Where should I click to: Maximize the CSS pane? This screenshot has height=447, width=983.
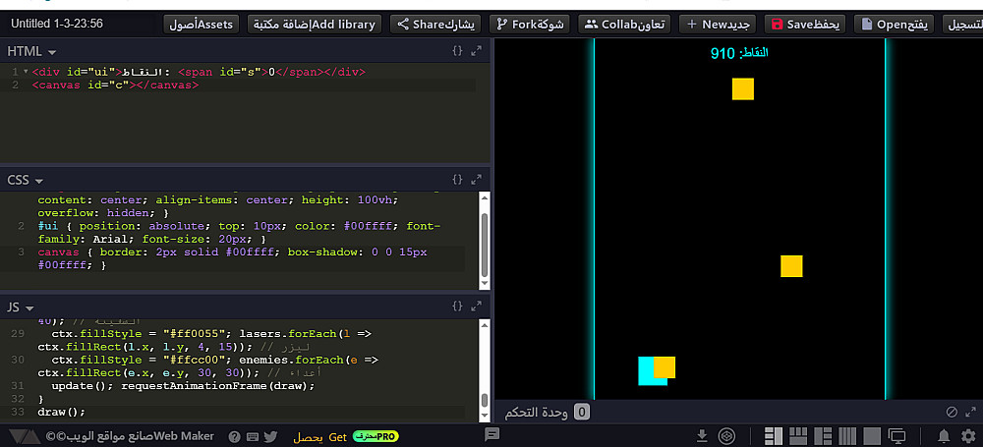pyautogui.click(x=477, y=180)
